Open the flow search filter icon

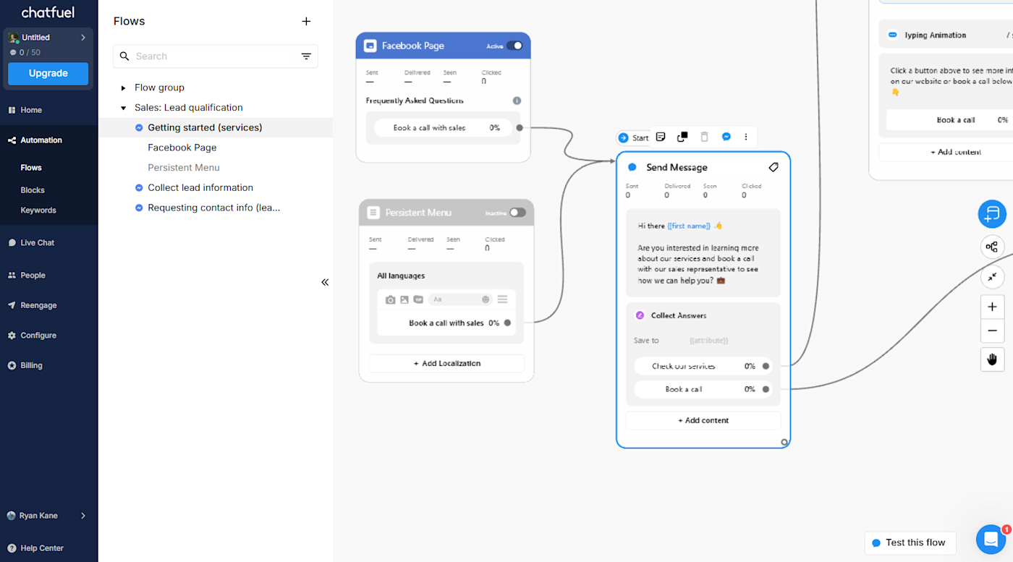click(306, 56)
